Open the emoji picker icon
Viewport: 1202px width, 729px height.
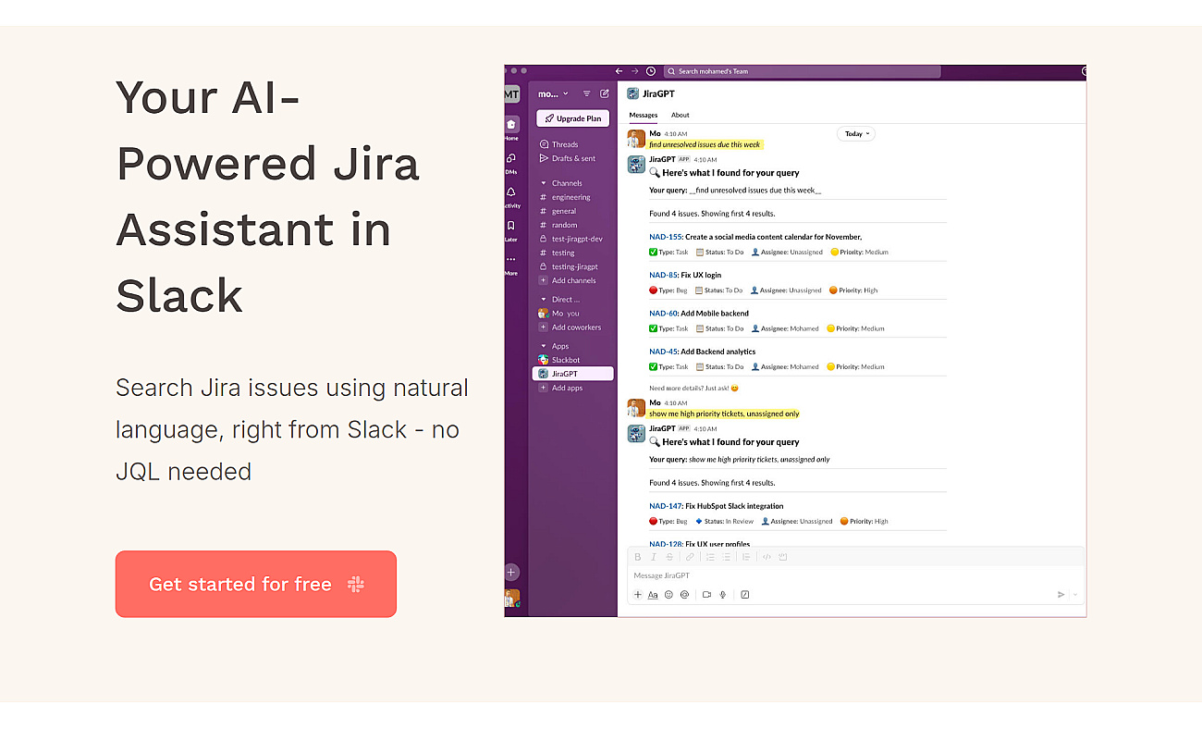click(x=668, y=595)
